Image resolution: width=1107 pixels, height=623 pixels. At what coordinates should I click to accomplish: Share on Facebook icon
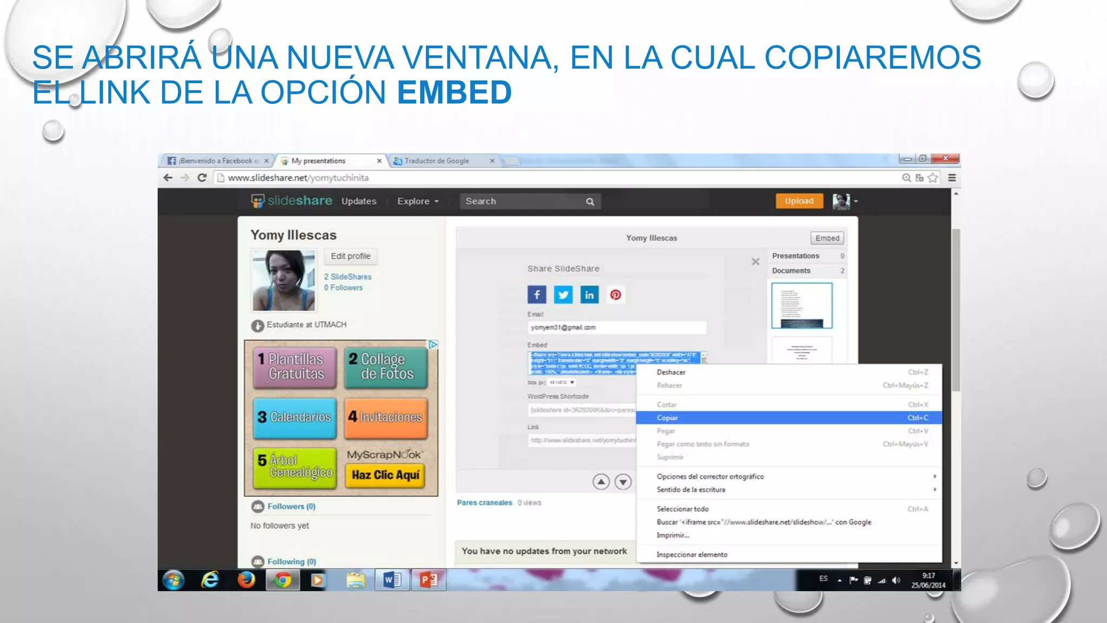tap(537, 295)
